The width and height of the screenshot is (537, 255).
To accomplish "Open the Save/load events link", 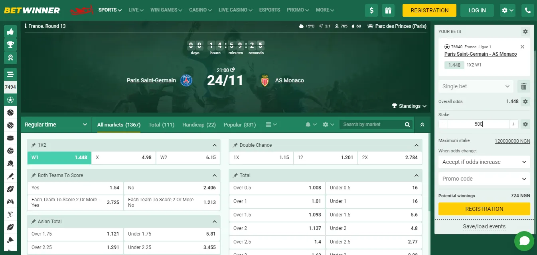I will pos(484,226).
